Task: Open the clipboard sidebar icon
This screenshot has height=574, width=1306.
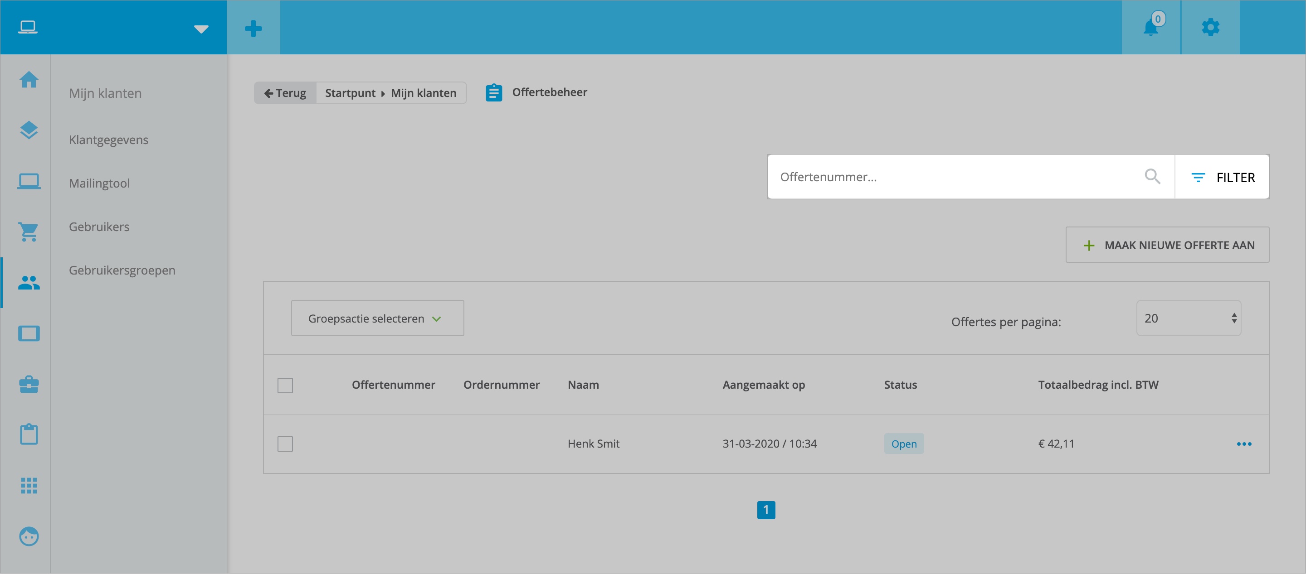Action: click(x=29, y=434)
